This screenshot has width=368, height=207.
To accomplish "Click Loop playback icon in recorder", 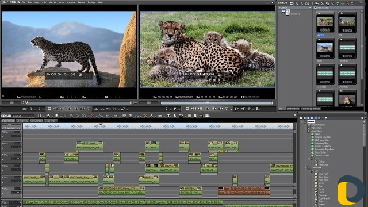I will pyautogui.click(x=227, y=109).
